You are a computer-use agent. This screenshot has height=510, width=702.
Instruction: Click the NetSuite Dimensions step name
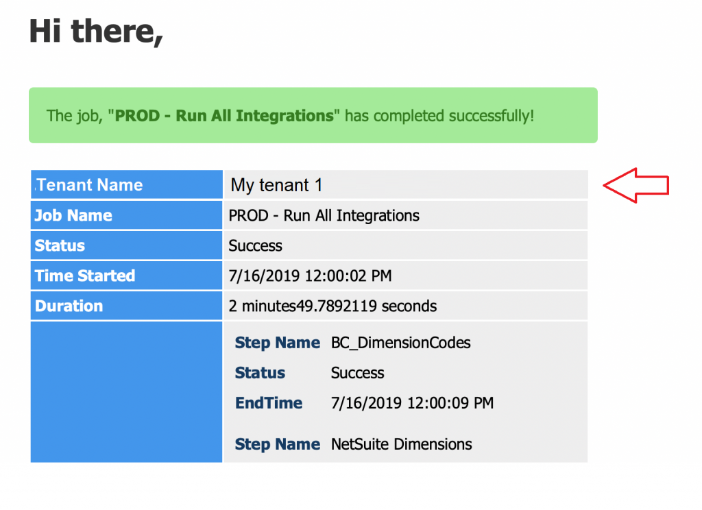point(401,444)
